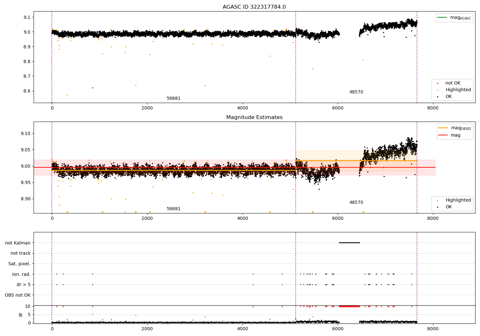Click the 9.05 y-tick in middle plot
This screenshot has height=336, width=480.
(26, 150)
